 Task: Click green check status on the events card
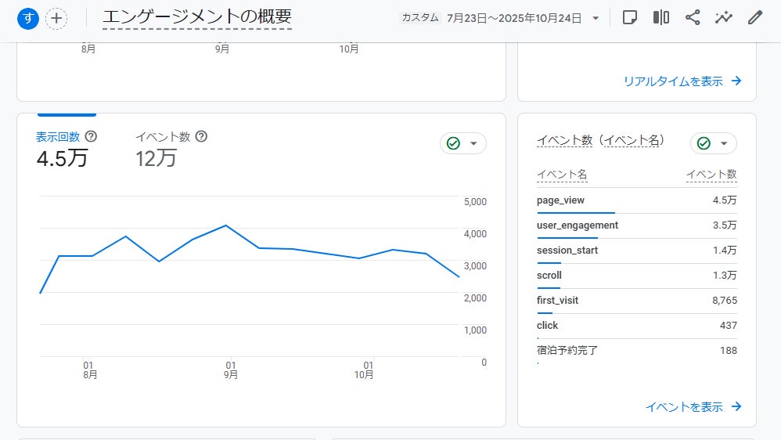click(x=704, y=143)
